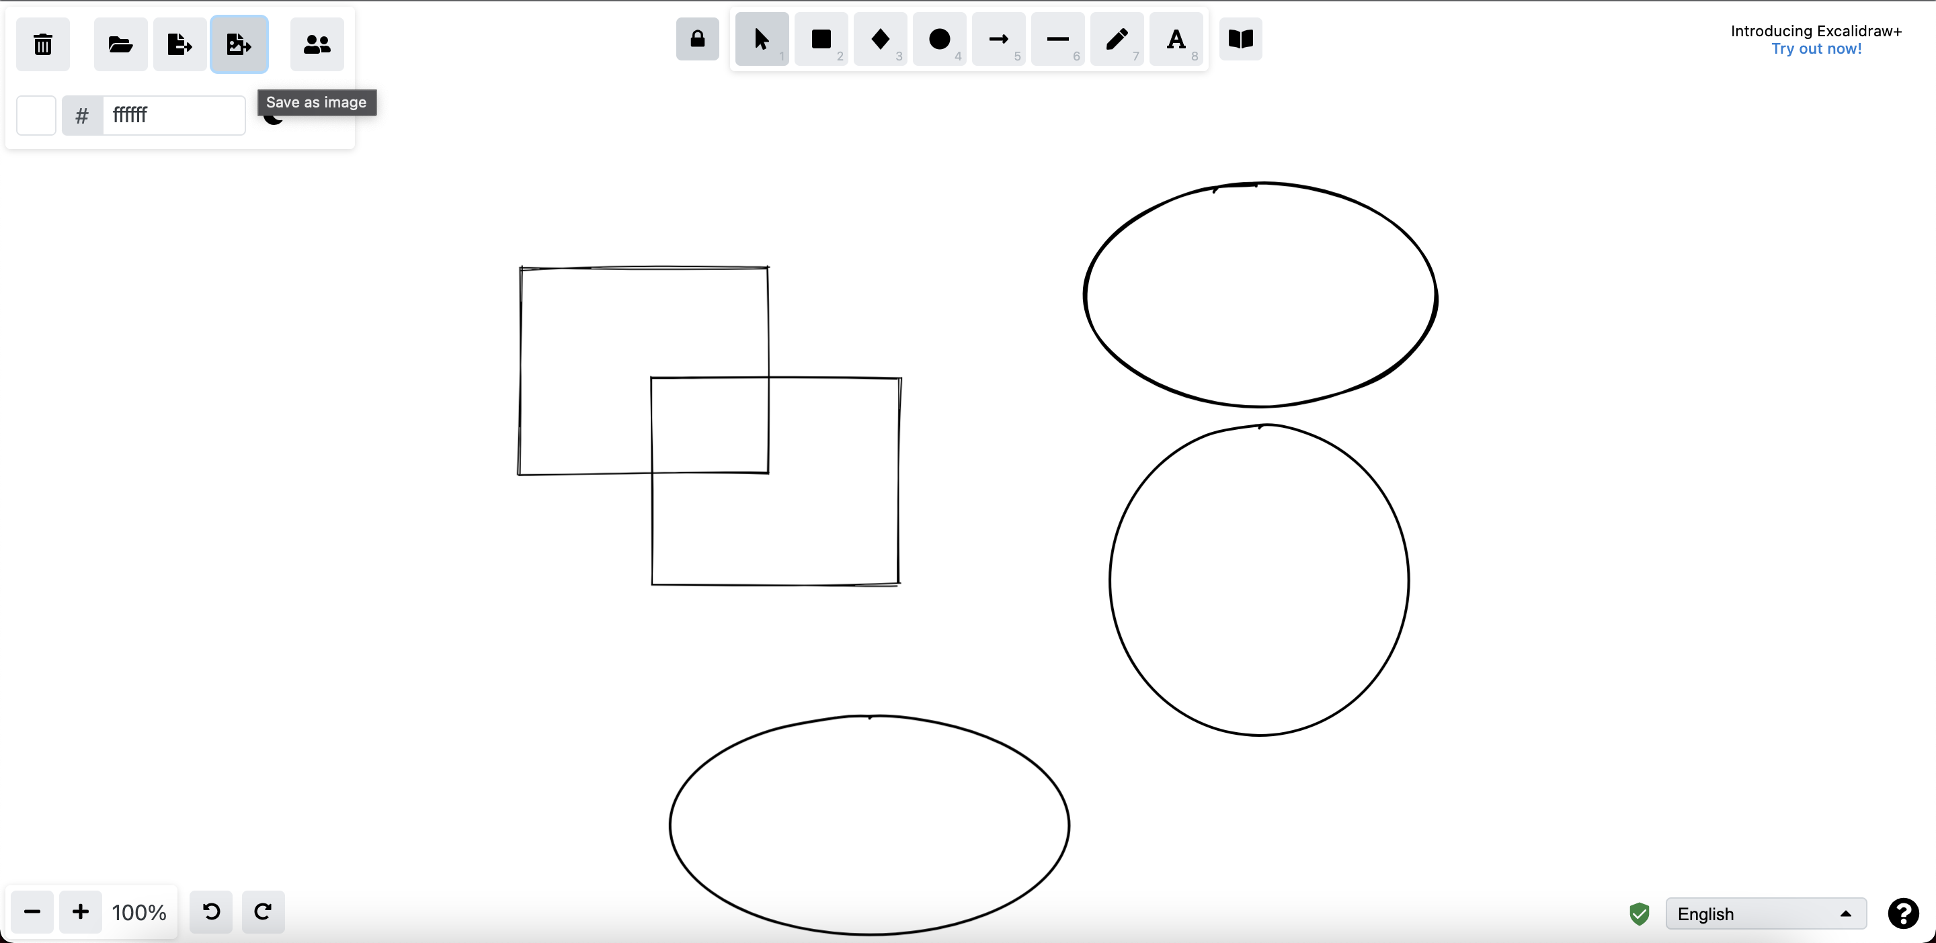This screenshot has width=1936, height=943.
Task: Undo the last drawing action
Action: coord(210,911)
